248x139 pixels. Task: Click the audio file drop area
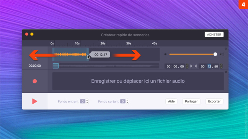138,81
